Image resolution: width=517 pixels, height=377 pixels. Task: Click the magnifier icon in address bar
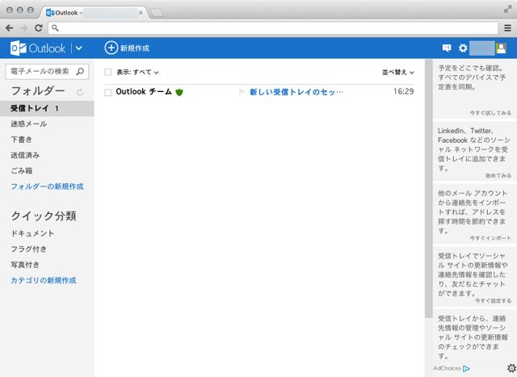point(55,28)
